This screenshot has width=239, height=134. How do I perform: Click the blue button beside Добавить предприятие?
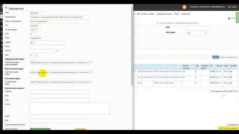tap(215, 57)
